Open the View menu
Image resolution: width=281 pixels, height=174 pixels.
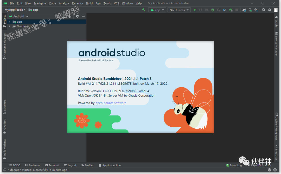click(28, 3)
